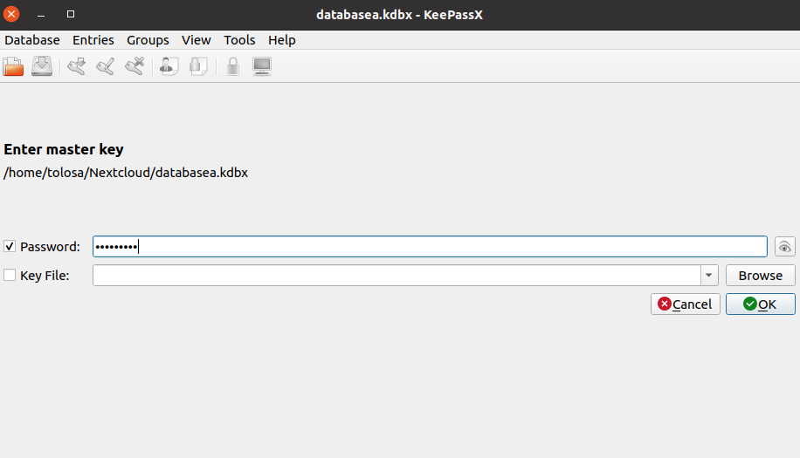
Task: Uncheck the Password checkbox
Action: (10, 247)
